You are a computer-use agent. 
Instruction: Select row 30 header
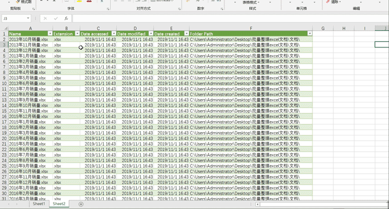click(x=4, y=193)
